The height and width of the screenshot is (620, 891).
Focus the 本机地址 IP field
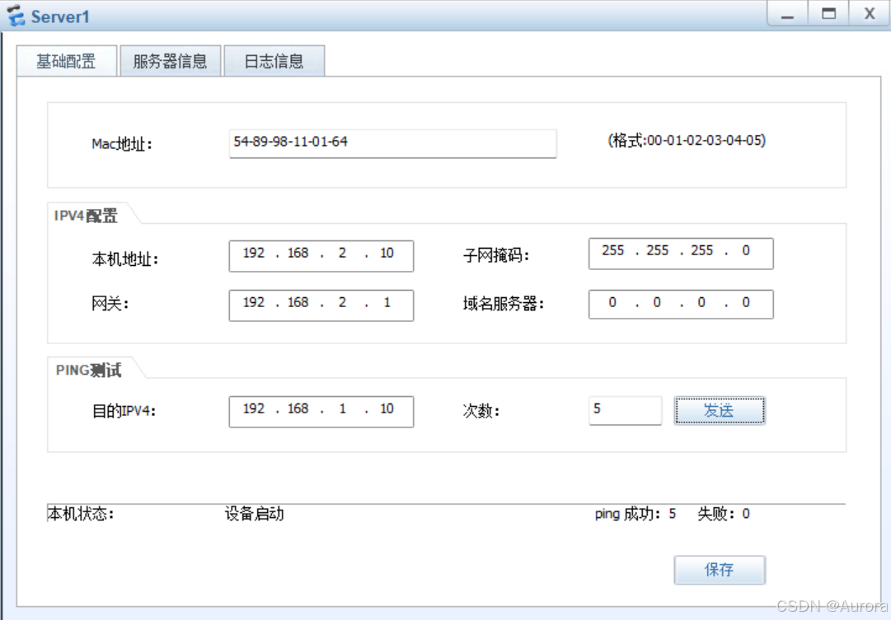pyautogui.click(x=321, y=255)
